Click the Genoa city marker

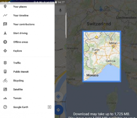point(111,64)
